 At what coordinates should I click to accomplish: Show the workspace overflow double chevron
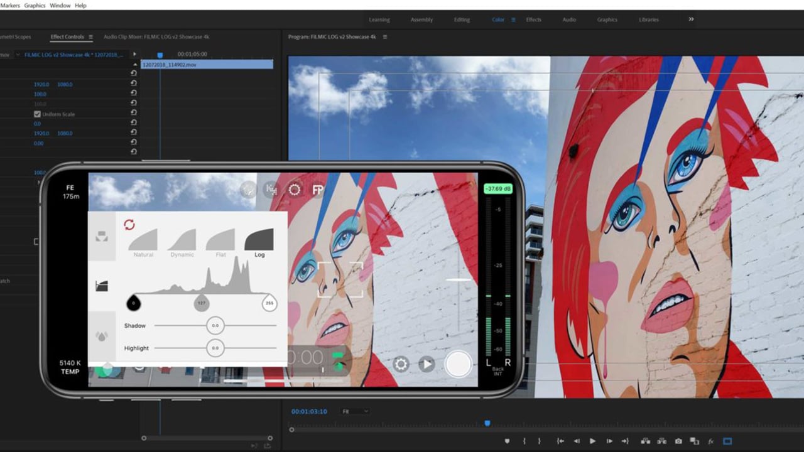691,19
